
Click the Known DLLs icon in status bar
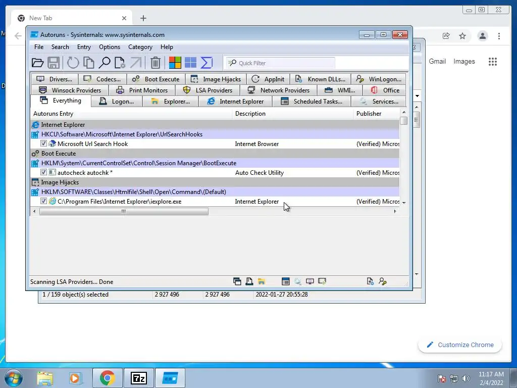point(370,281)
